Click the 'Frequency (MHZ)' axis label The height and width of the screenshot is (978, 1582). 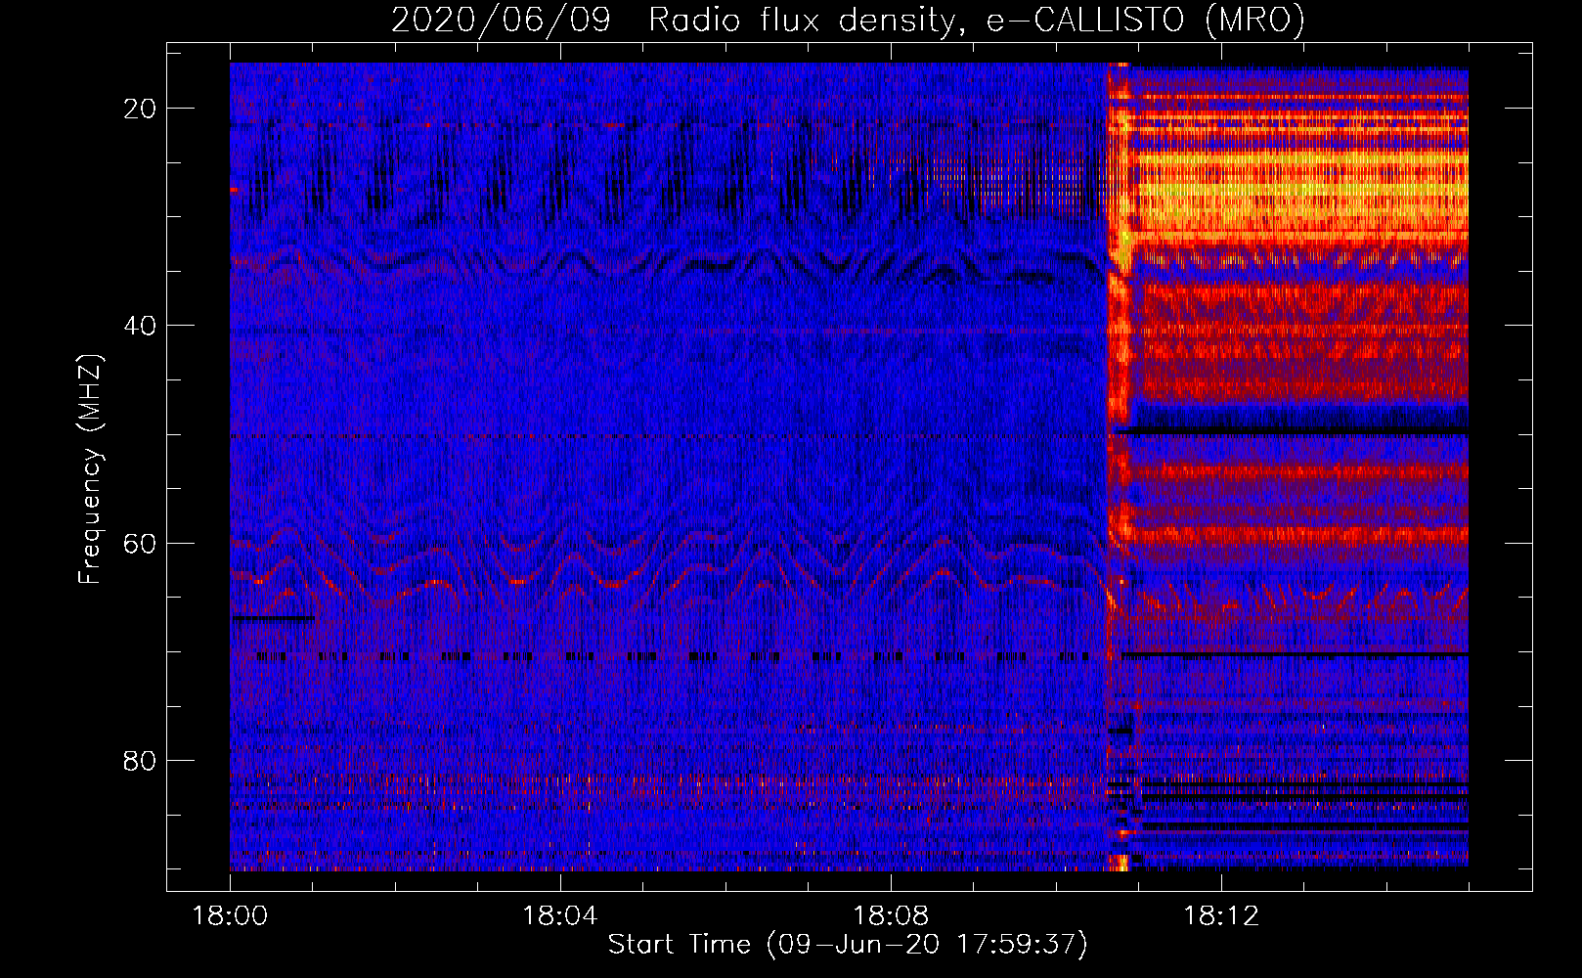click(x=90, y=469)
